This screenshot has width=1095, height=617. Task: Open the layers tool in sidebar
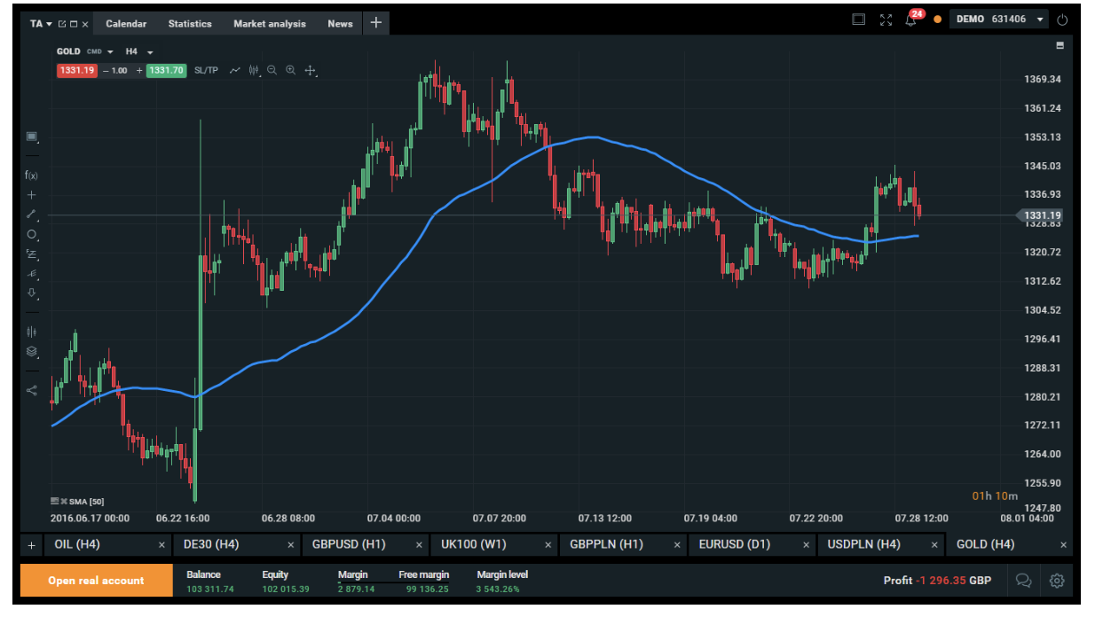(x=31, y=351)
